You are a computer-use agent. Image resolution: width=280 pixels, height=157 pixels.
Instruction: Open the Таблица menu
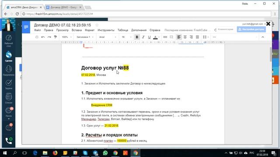click(122, 30)
